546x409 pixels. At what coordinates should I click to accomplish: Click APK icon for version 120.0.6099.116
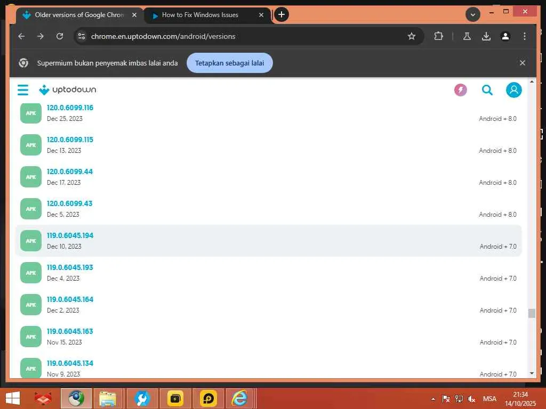coord(30,113)
